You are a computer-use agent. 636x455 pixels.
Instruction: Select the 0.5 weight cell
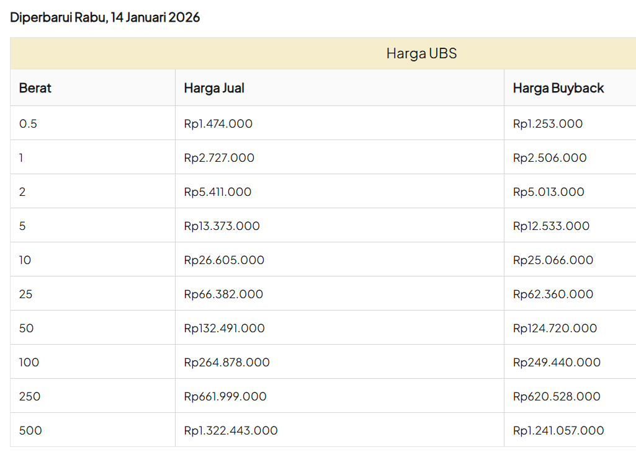click(x=29, y=123)
